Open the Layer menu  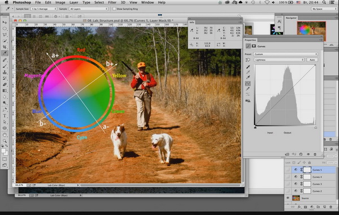(x=73, y=3)
